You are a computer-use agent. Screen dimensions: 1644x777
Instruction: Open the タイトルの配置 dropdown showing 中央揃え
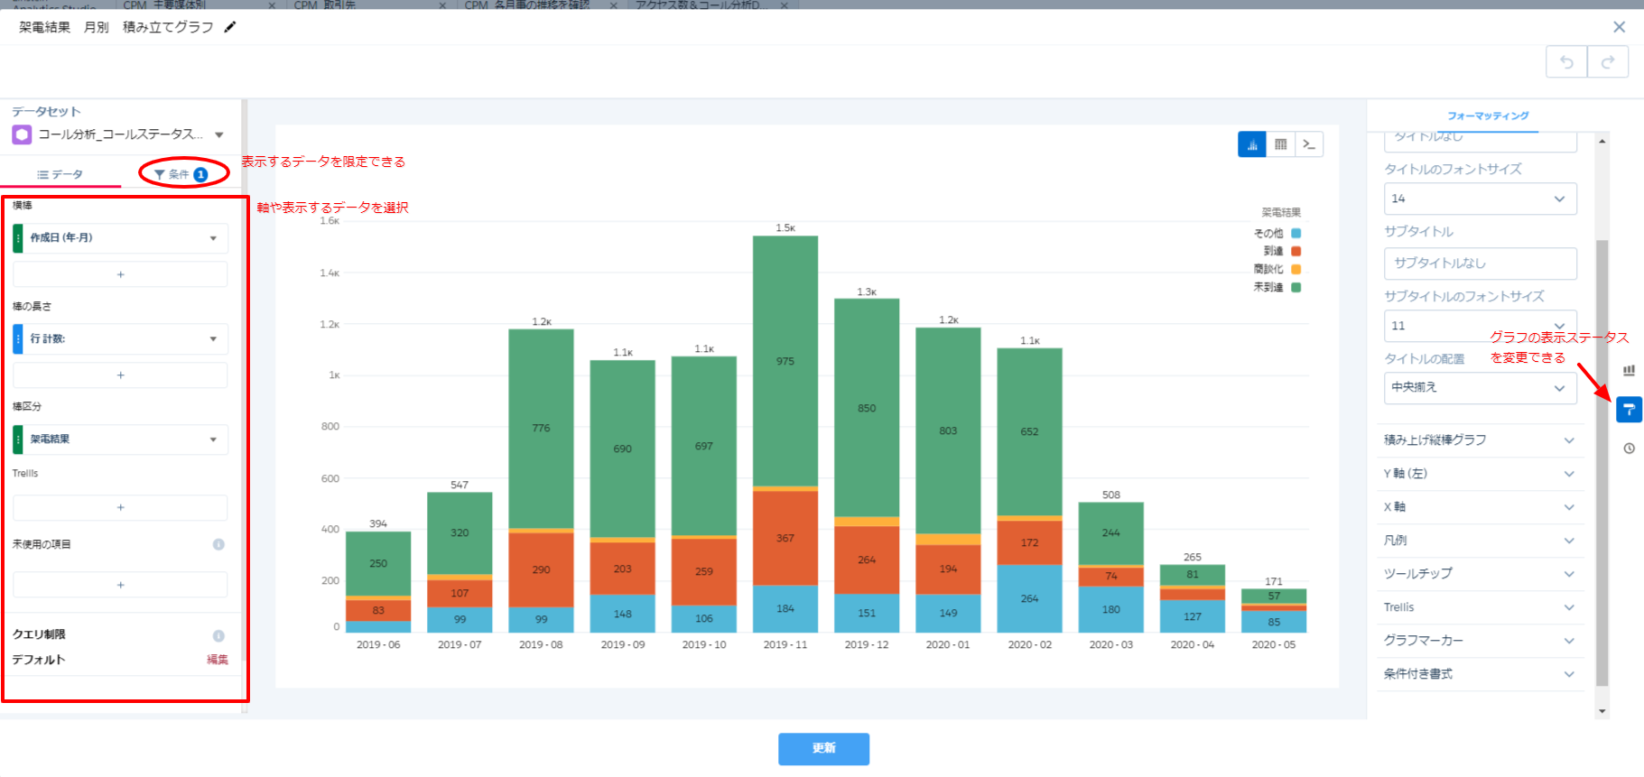(1480, 388)
